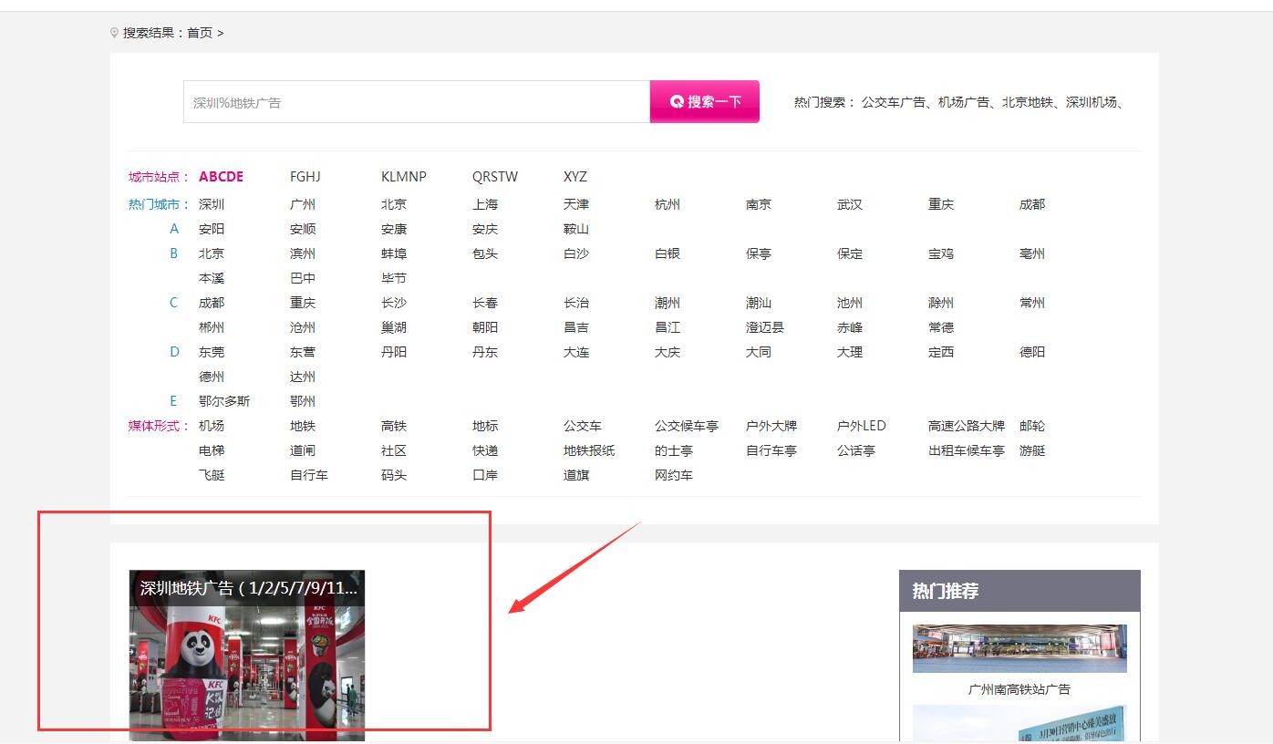Click the 搜索一下 search button
This screenshot has width=1273, height=744.
pos(705,101)
